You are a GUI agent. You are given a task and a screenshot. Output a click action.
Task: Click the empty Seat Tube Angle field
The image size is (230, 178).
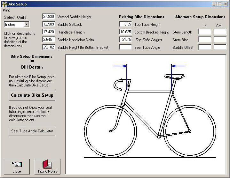126,47
